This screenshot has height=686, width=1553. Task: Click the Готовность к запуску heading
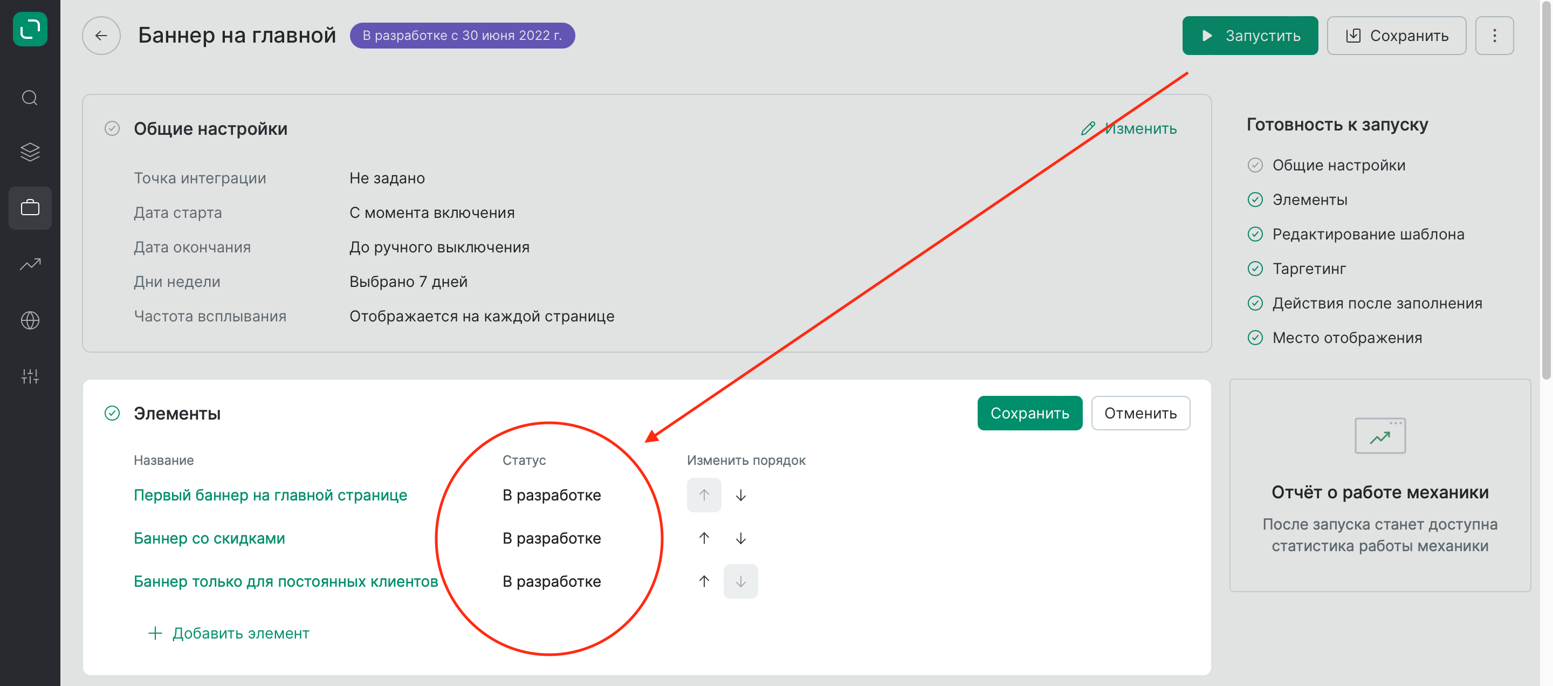[1337, 125]
